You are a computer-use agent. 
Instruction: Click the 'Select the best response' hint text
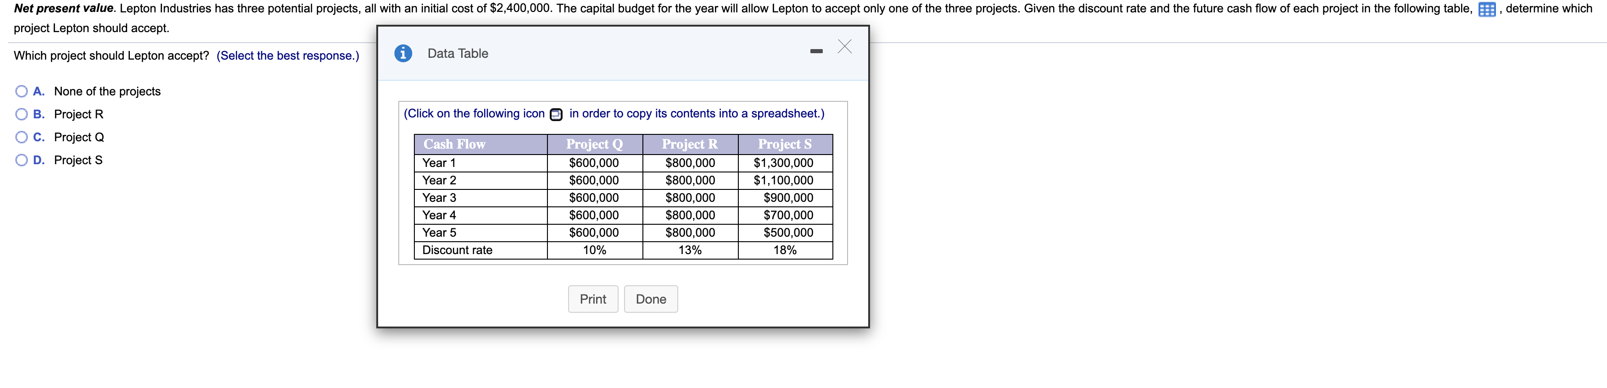click(288, 55)
